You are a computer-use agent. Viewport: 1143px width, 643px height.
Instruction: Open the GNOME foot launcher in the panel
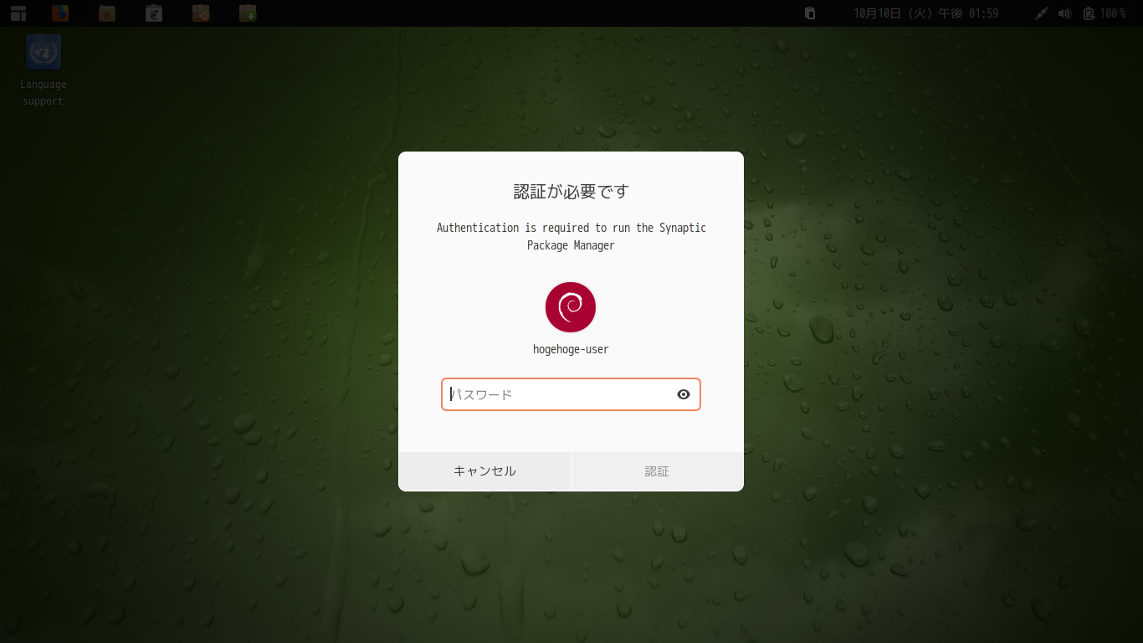(x=154, y=13)
